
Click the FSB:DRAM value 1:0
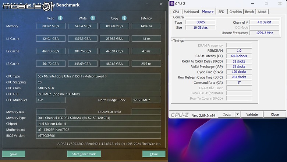[239, 51]
